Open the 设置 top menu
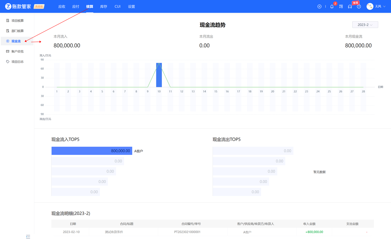391x243 pixels. click(131, 6)
